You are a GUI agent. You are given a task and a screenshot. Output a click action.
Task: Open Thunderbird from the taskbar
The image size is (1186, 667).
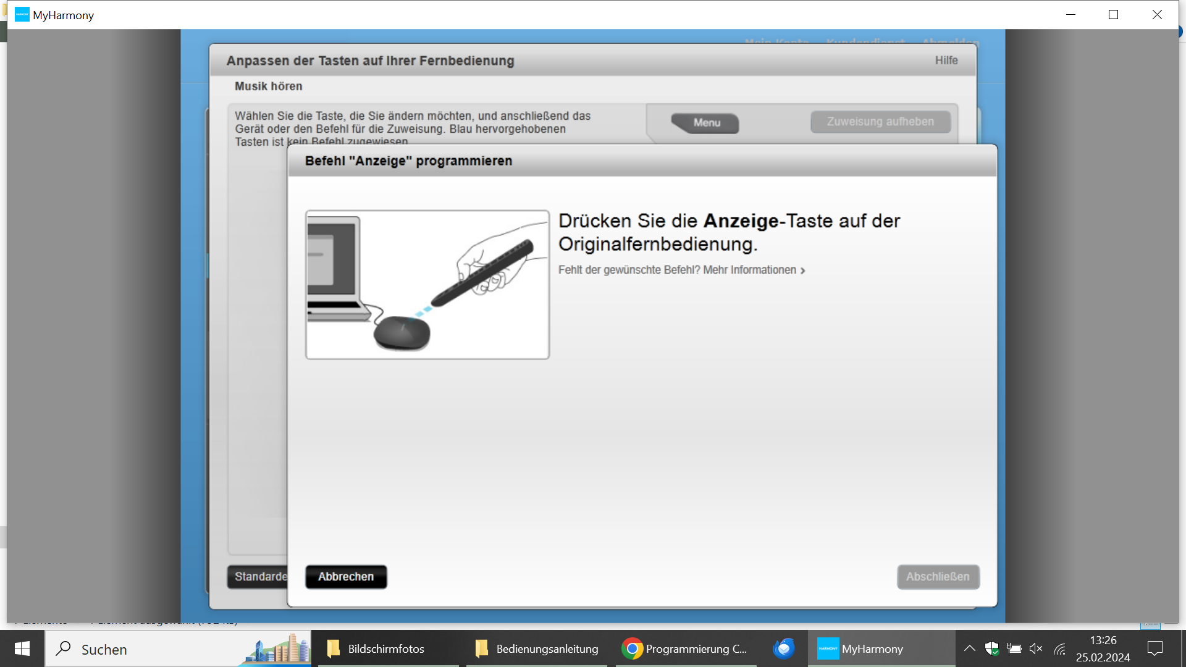point(784,648)
